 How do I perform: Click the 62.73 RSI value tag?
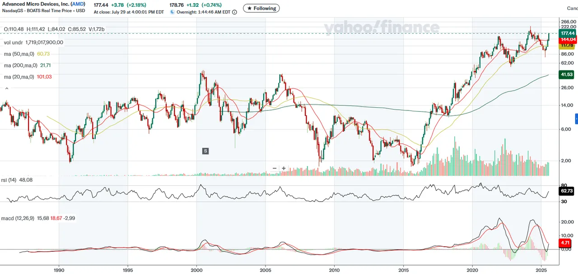567,191
